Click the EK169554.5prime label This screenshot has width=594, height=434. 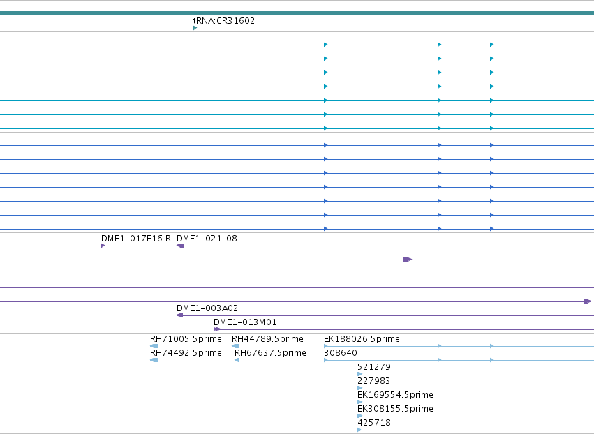click(395, 395)
